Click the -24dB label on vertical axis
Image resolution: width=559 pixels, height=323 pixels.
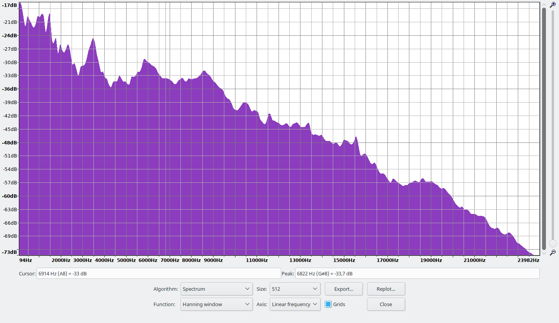tap(10, 35)
